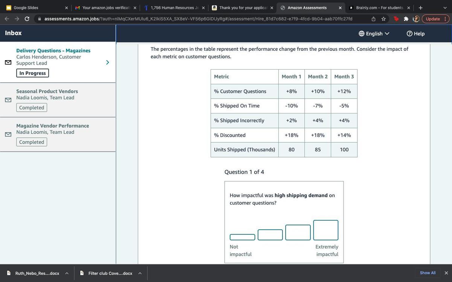Click the share icon in address bar

pos(373,19)
